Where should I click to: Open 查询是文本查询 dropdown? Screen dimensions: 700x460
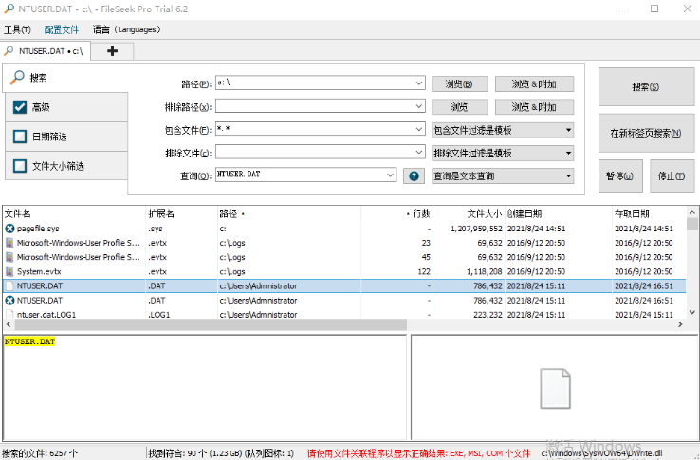(x=503, y=176)
